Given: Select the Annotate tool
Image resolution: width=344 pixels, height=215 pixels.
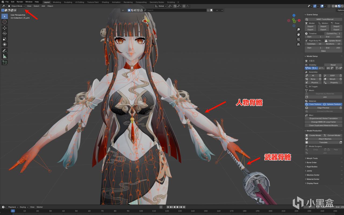Looking at the screenshot, I should point(5,51).
